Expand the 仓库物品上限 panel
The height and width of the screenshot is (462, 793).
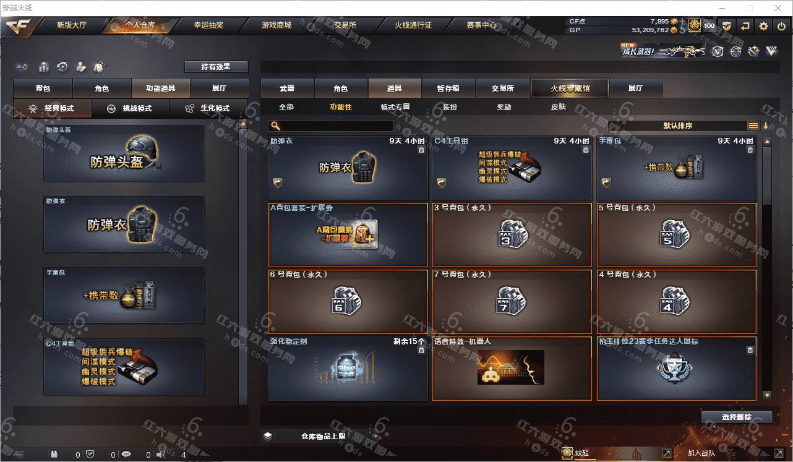(268, 436)
